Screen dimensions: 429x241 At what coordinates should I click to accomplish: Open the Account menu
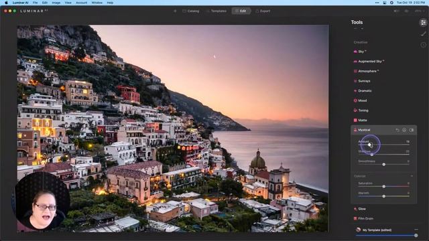point(81,3)
